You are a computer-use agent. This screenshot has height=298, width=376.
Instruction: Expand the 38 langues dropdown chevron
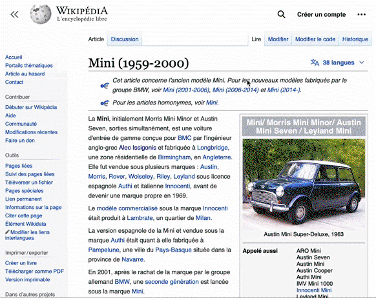362,63
